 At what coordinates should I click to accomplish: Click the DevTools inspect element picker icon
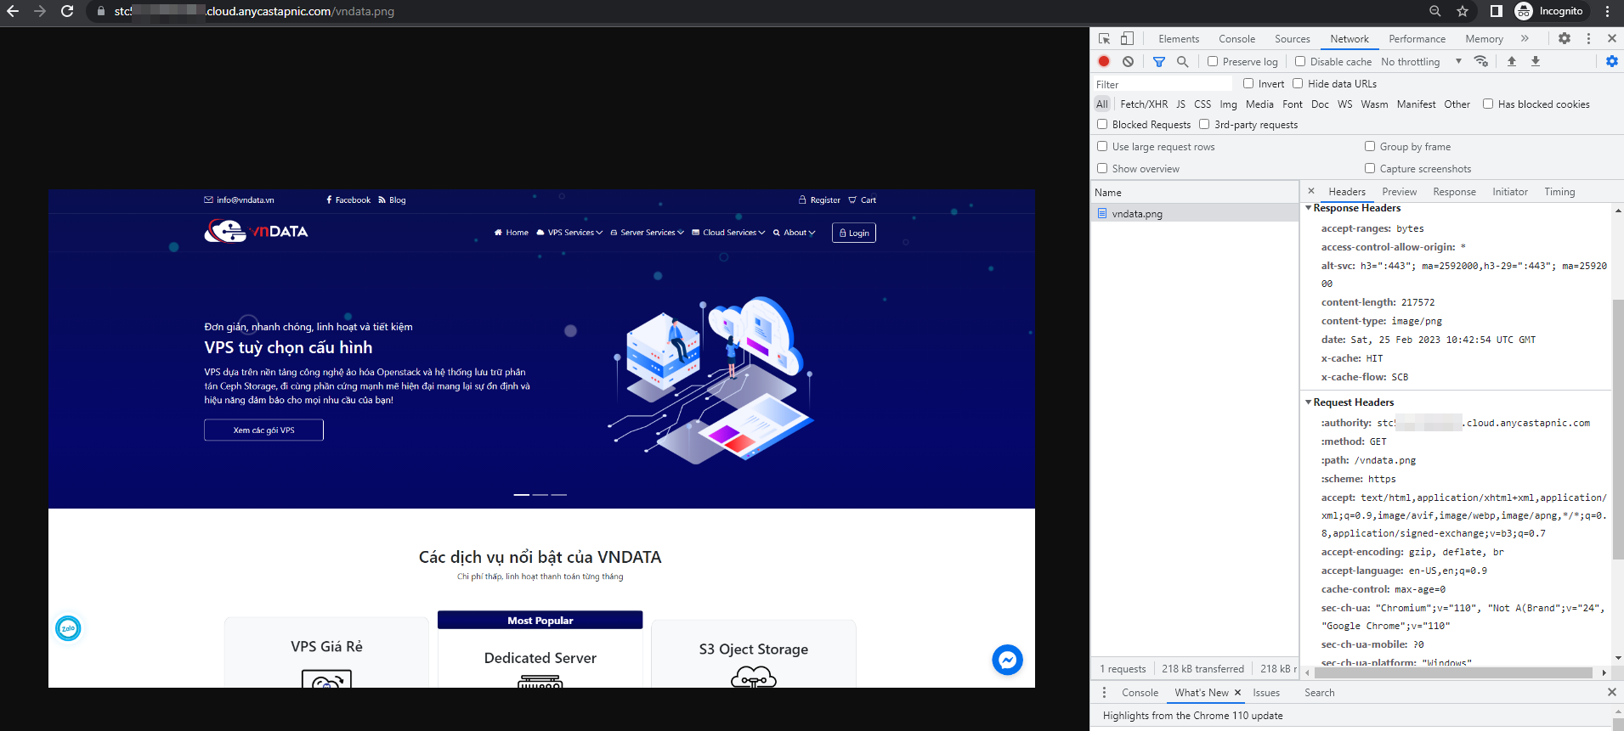coord(1104,39)
